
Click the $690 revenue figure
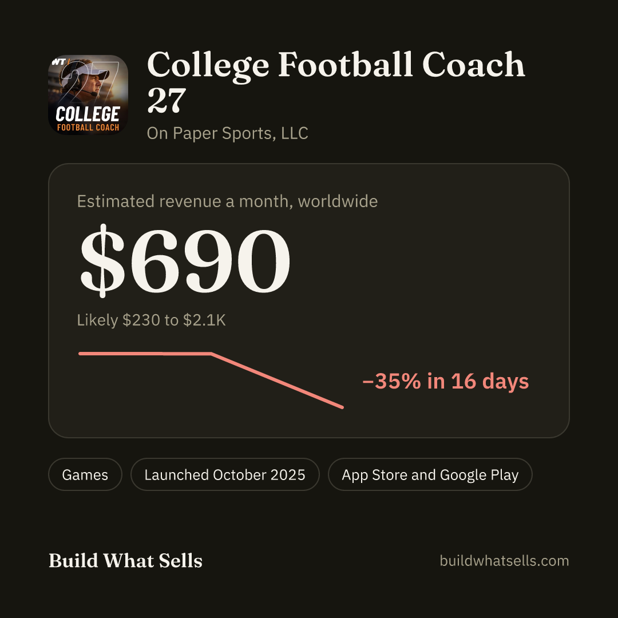point(185,261)
